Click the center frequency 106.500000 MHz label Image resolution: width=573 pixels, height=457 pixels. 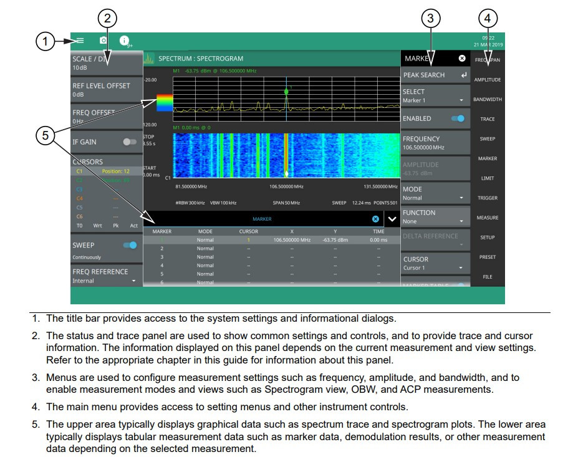coord(287,186)
